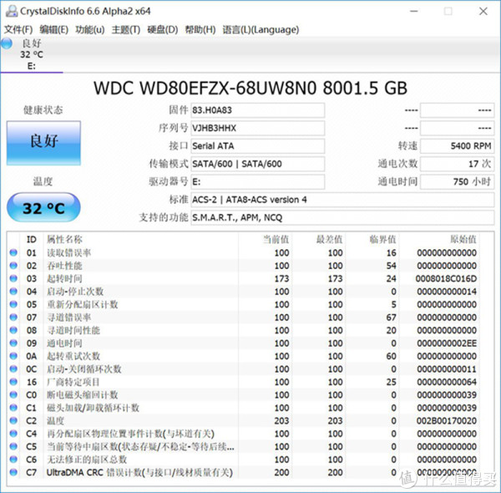Click the status orb beside C7 UltraDMA CRC row
The width and height of the screenshot is (501, 493).
pyautogui.click(x=13, y=473)
